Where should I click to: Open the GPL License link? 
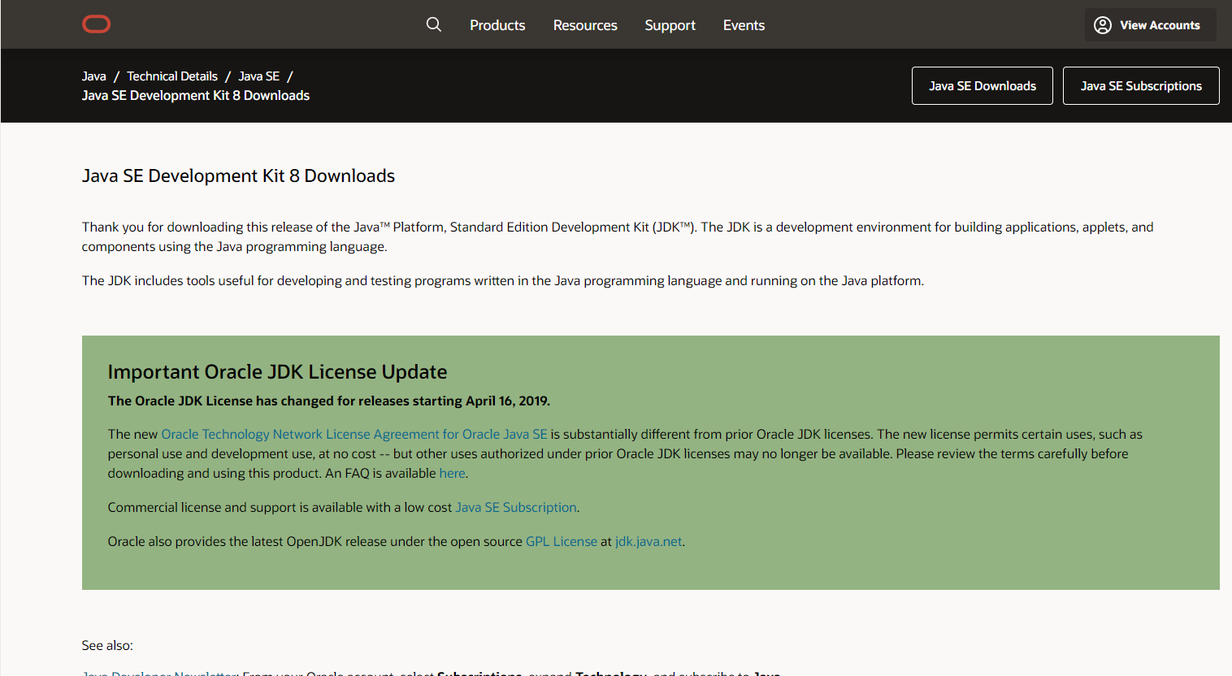click(562, 542)
